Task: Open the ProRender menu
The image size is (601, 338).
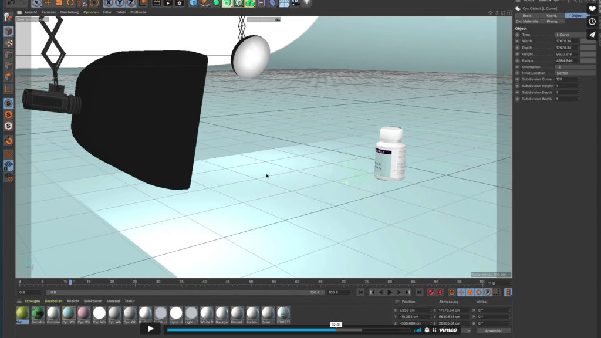Action: point(139,12)
